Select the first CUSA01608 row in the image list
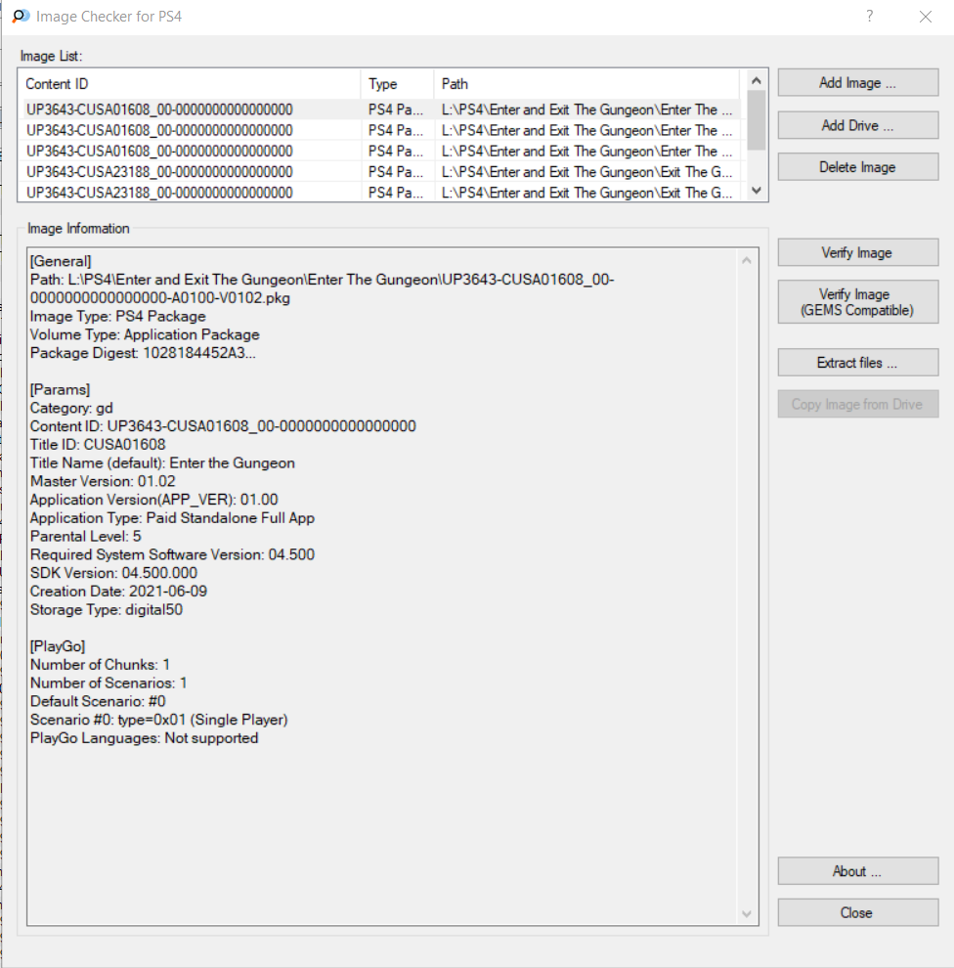 coord(381,110)
